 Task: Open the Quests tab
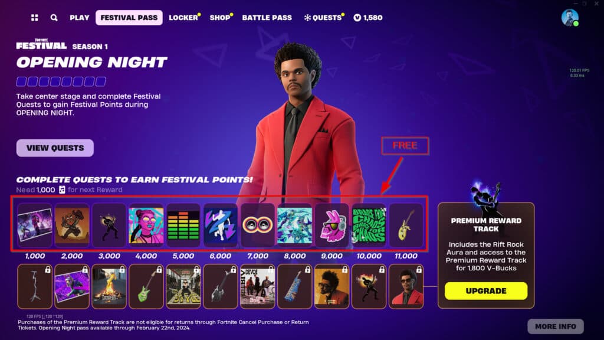pos(324,18)
